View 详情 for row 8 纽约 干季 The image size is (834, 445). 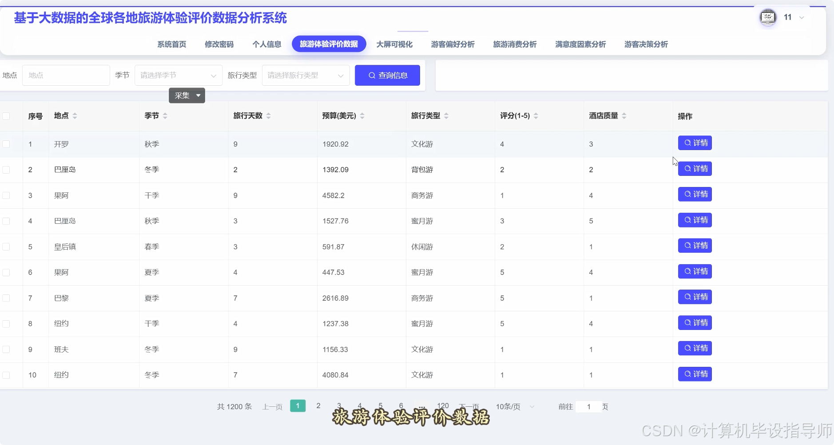tap(695, 322)
